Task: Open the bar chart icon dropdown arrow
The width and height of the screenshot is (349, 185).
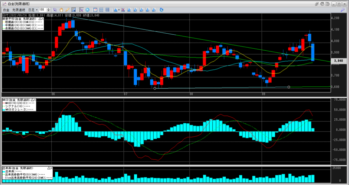Action: pyautogui.click(x=119, y=10)
